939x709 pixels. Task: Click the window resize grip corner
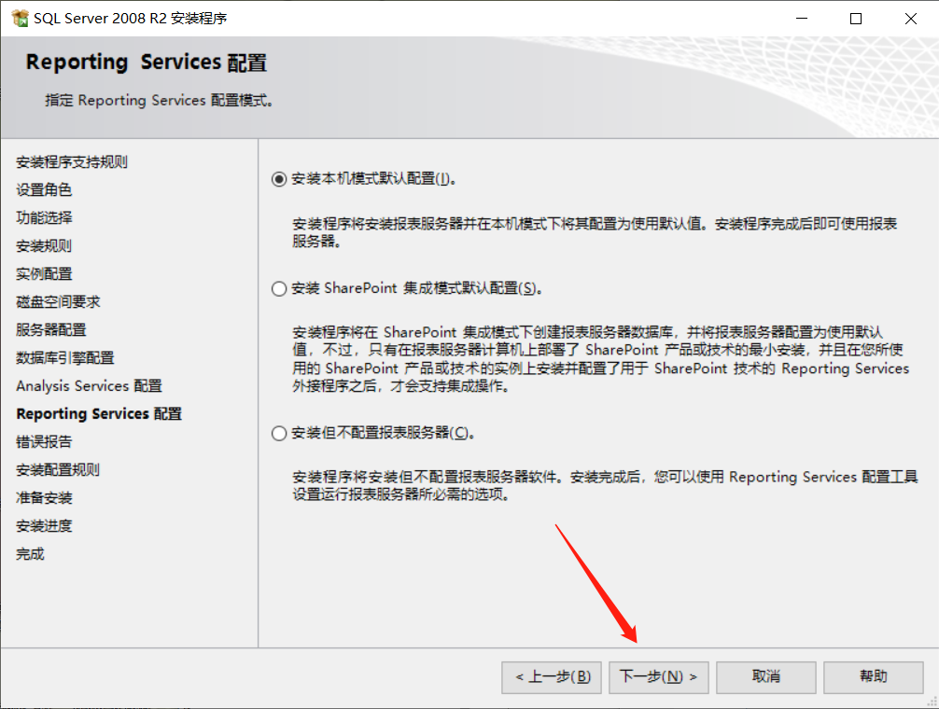932,702
